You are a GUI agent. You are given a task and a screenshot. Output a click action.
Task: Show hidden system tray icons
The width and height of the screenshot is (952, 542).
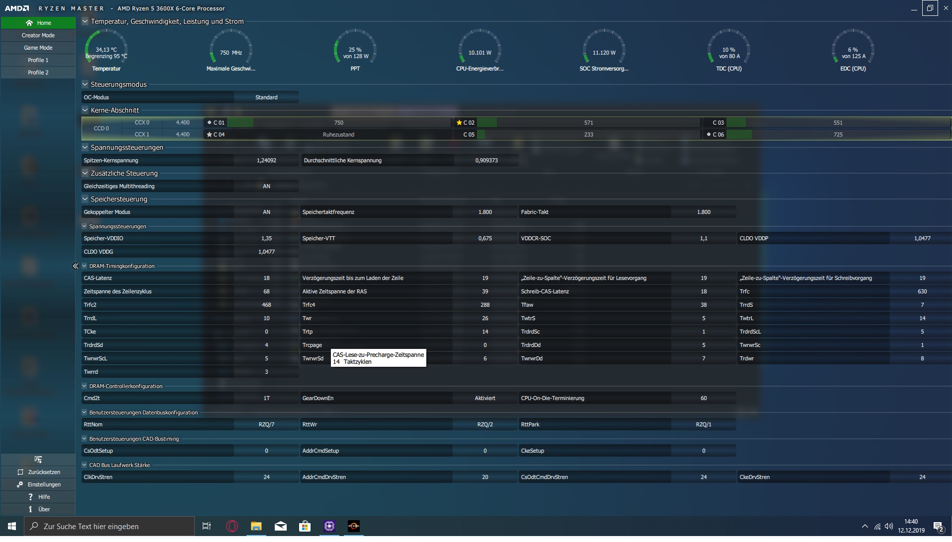865,526
